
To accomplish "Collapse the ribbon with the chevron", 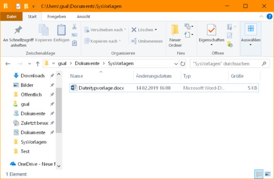I will coord(261,16).
